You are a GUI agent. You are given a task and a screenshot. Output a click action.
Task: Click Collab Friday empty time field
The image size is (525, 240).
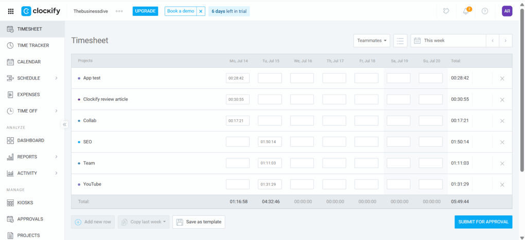pyautogui.click(x=366, y=121)
